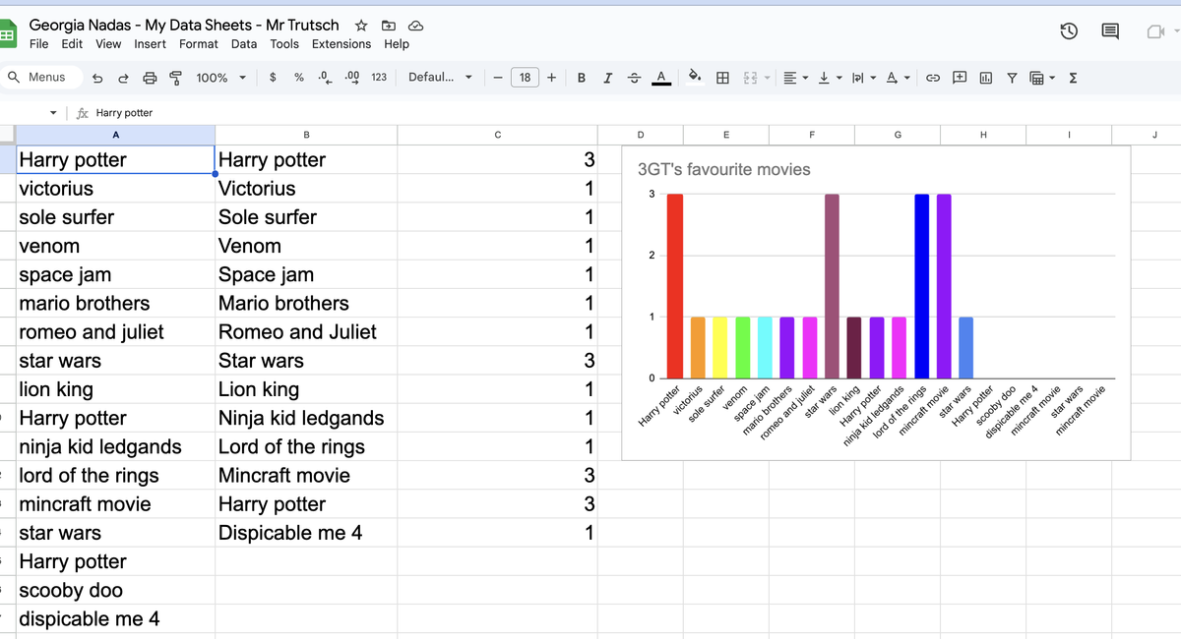Viewport: 1181px width, 639px height.
Task: Open the View menu
Action: click(108, 44)
